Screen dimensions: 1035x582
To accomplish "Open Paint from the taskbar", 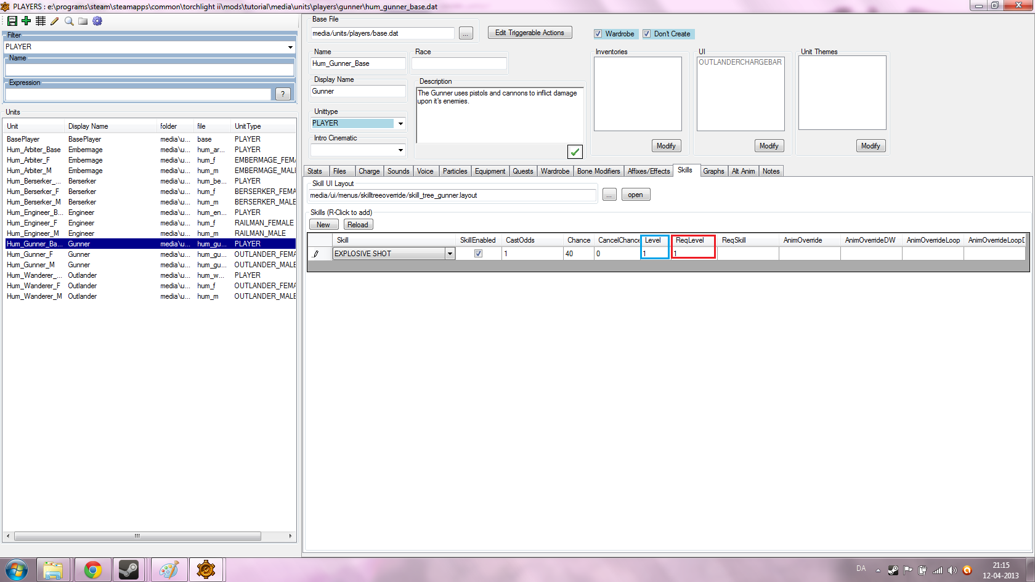I will point(169,570).
